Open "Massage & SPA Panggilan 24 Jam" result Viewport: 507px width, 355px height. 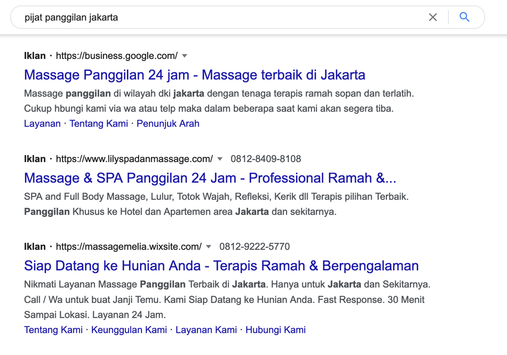coord(210,178)
